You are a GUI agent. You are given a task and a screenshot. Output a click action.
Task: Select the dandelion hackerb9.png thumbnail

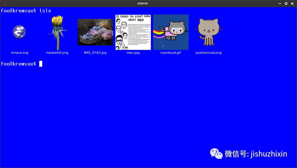57,32
